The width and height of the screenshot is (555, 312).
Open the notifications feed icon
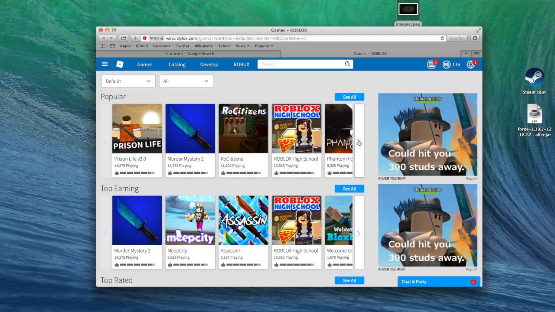click(x=431, y=65)
